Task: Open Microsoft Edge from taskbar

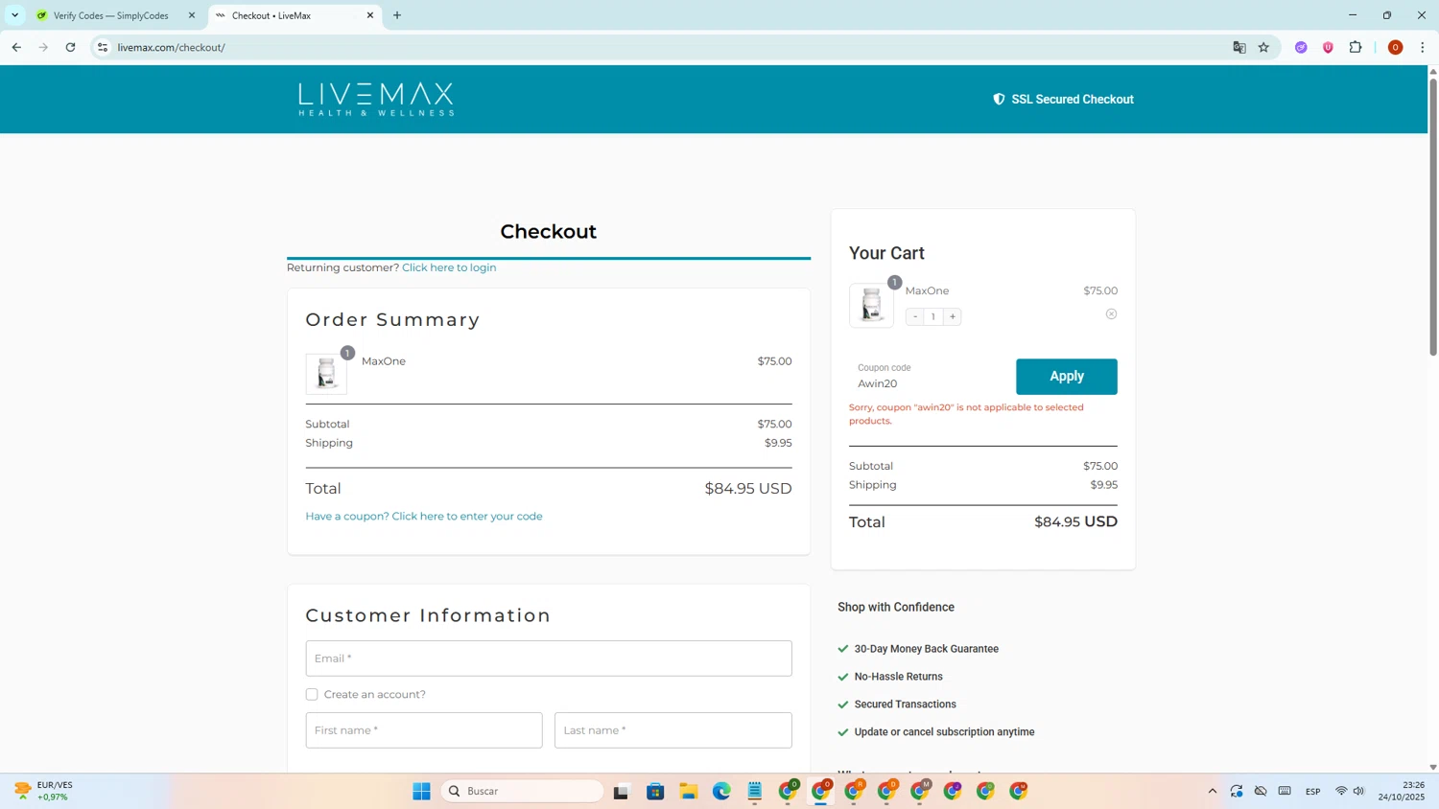Action: coord(721,791)
